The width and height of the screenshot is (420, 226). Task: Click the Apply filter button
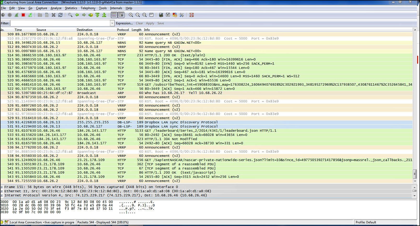pyautogui.click(x=150, y=23)
